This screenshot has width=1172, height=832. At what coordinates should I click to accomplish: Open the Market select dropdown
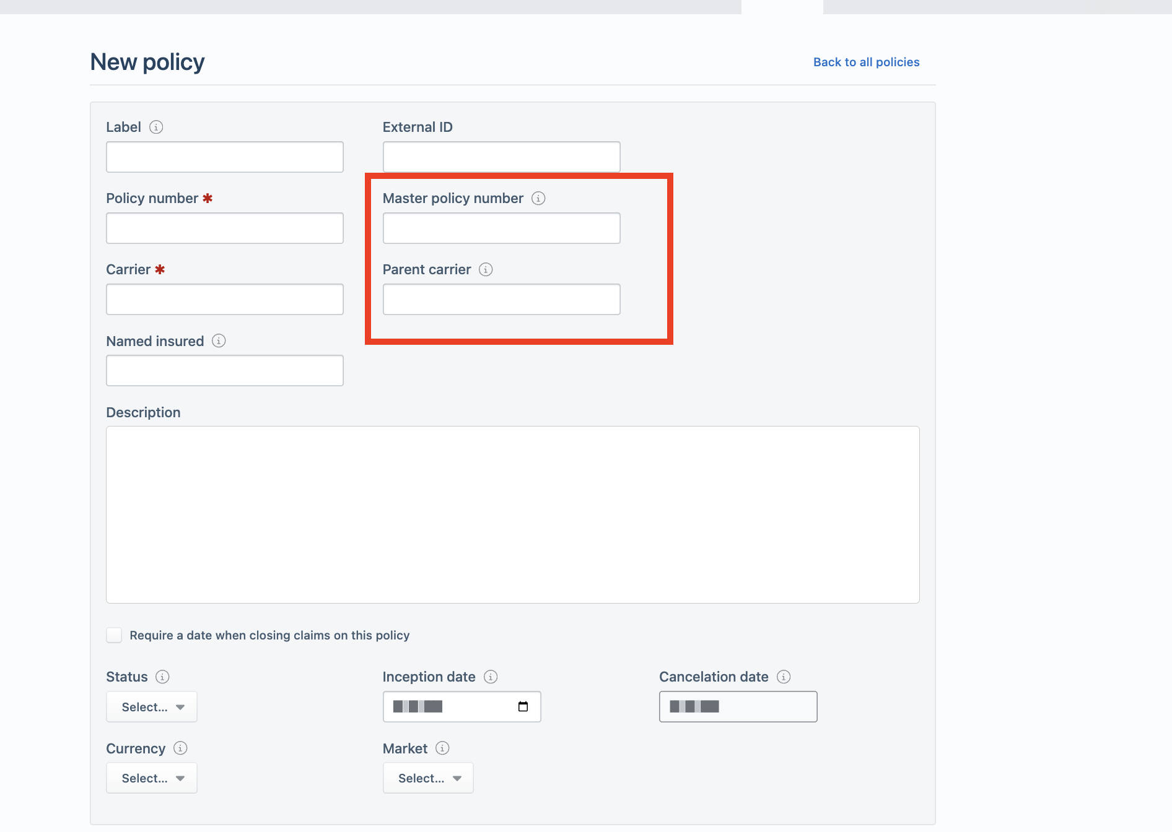coord(428,778)
